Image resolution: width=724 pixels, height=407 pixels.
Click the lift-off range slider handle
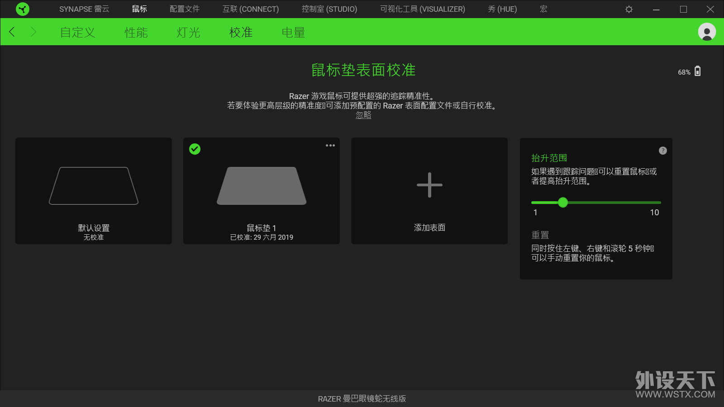(x=563, y=202)
